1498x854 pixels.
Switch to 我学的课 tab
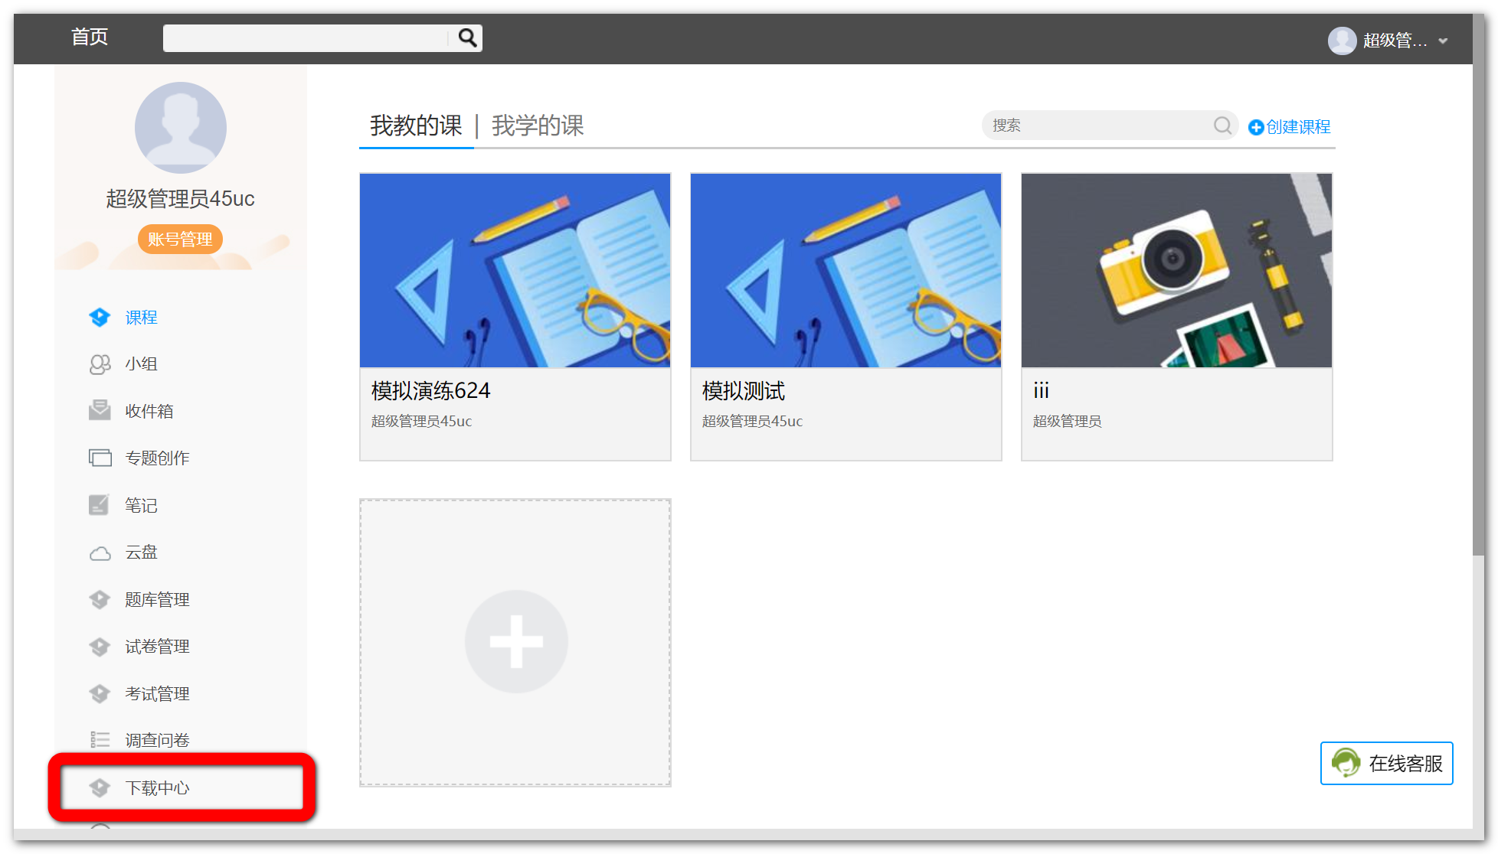click(x=538, y=125)
